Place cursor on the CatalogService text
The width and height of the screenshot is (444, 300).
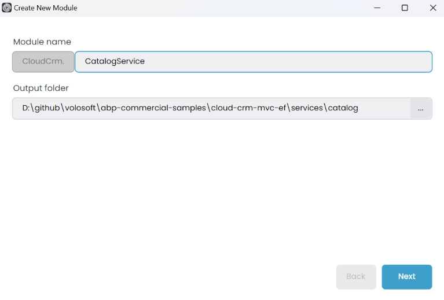[x=115, y=61]
